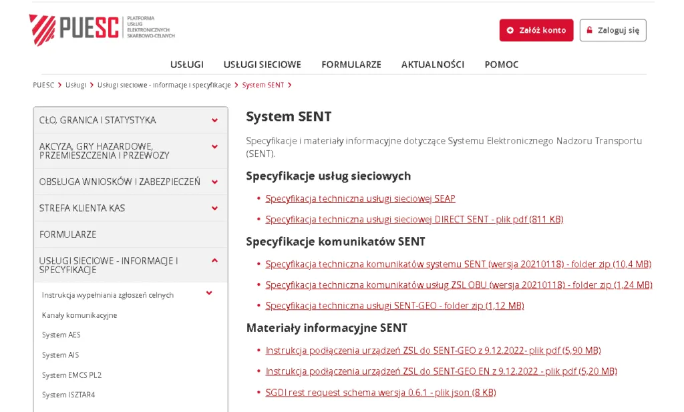This screenshot has height=412, width=684.
Task: Open the AKTUALNOŚCI menu
Action: point(433,65)
